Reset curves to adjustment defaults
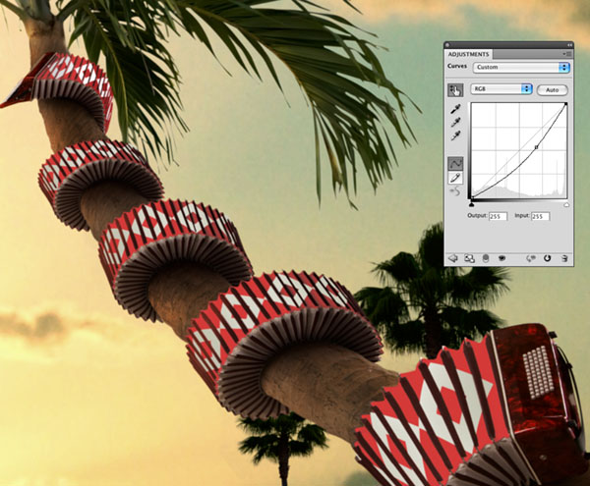 coord(547,258)
